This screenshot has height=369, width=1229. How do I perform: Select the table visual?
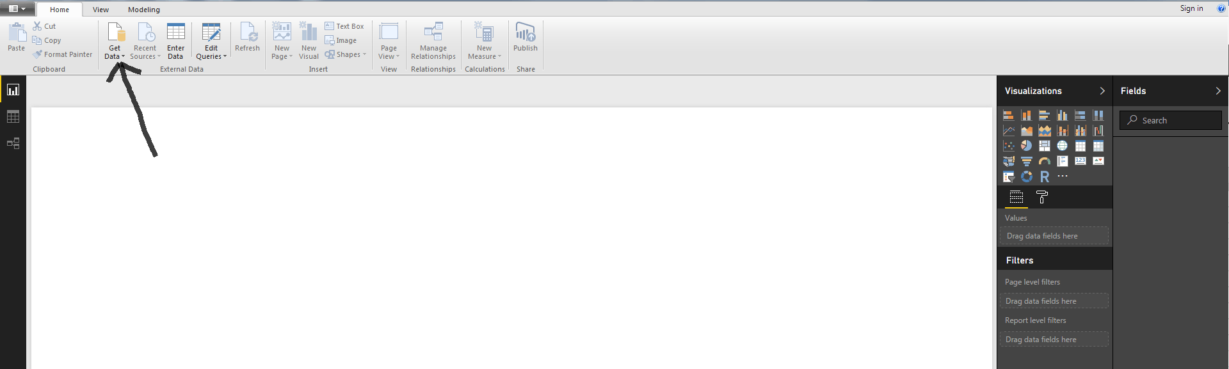pyautogui.click(x=1080, y=146)
